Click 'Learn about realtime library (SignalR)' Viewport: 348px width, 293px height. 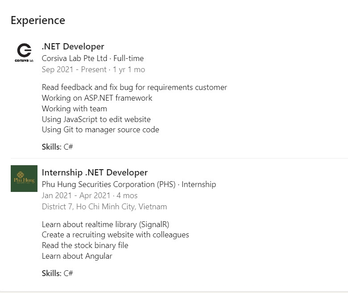[x=105, y=224]
